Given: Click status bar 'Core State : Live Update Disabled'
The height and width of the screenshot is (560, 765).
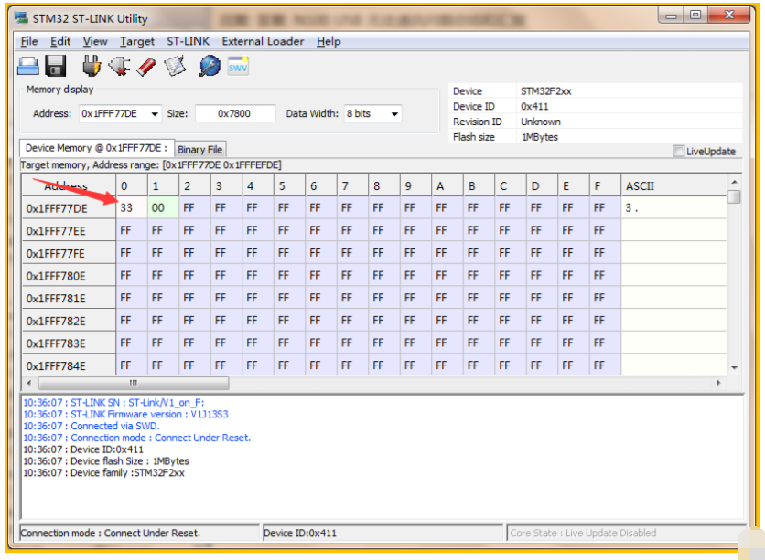Looking at the screenshot, I should click(x=626, y=534).
